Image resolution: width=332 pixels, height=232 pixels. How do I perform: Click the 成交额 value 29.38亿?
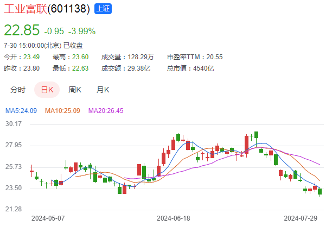139,68
